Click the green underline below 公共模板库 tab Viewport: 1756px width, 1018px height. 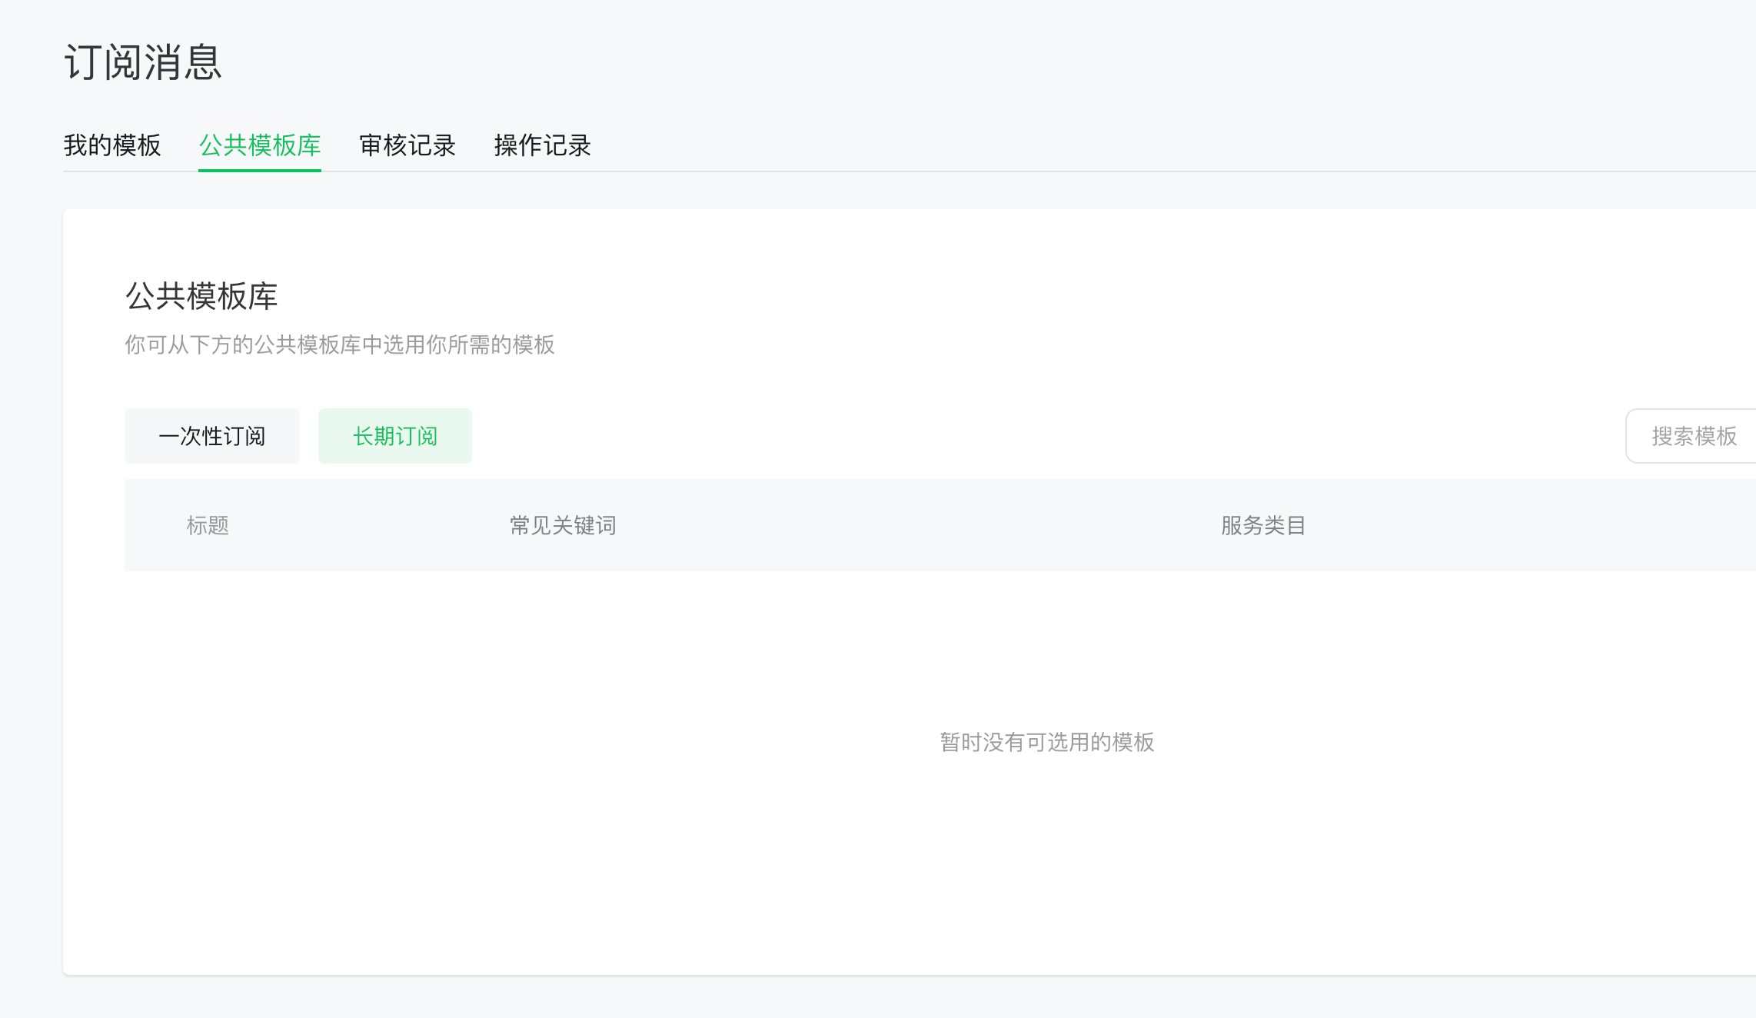pos(259,170)
